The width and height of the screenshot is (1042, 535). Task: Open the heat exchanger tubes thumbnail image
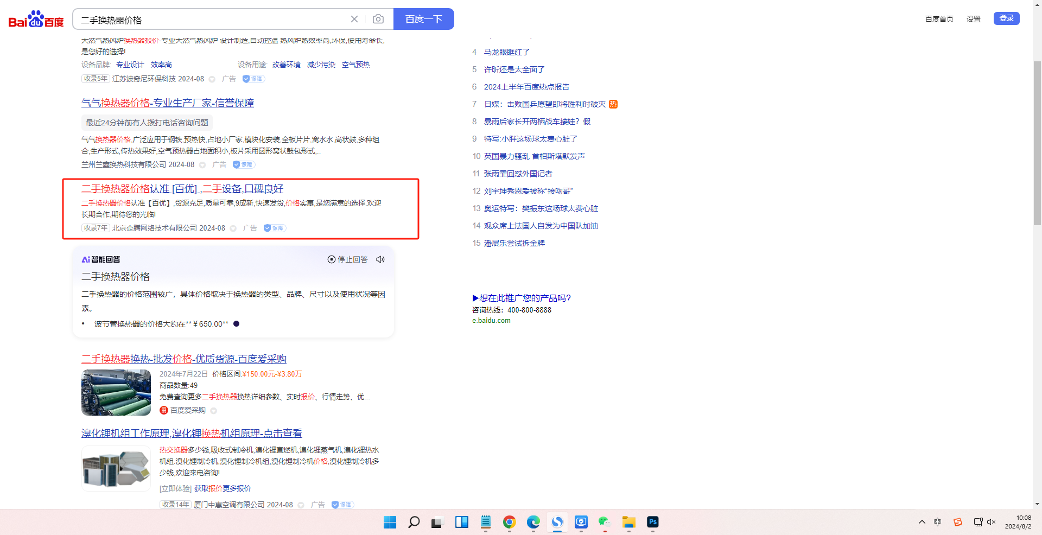(x=116, y=392)
